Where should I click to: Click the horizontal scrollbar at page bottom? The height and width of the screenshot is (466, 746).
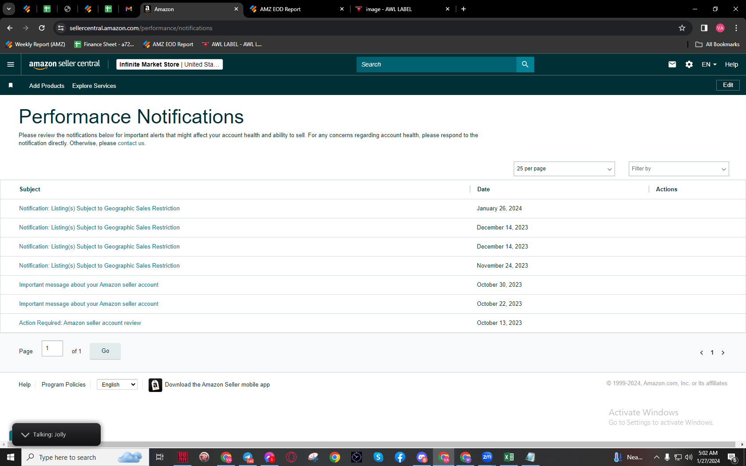coord(371,444)
